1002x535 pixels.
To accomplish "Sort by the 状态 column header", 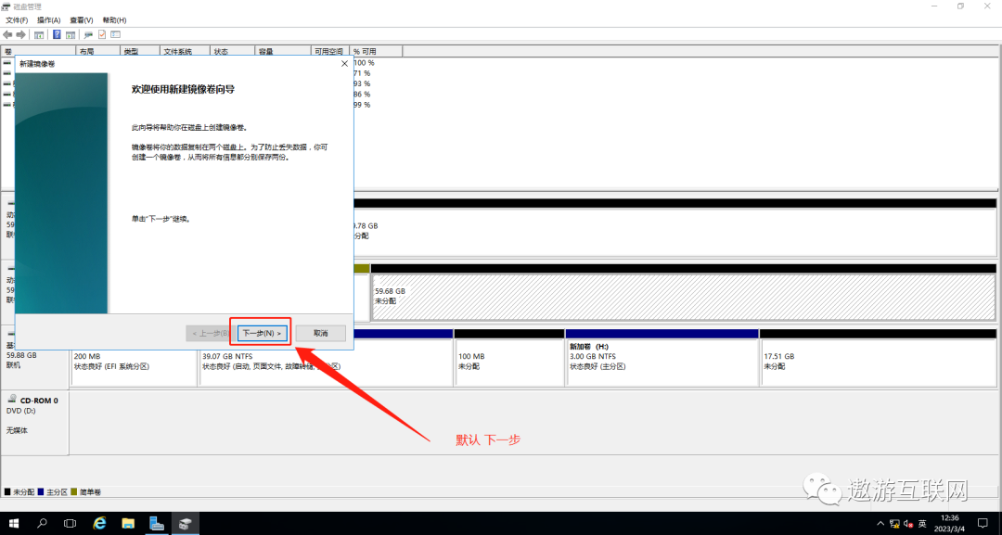I will [233, 51].
